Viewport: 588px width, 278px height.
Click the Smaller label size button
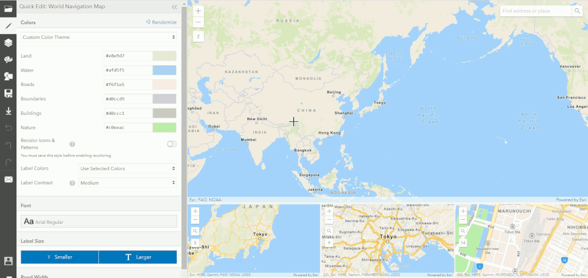point(60,257)
